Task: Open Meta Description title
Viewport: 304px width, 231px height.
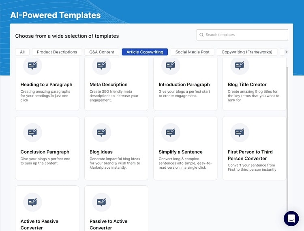Action: pyautogui.click(x=108, y=85)
